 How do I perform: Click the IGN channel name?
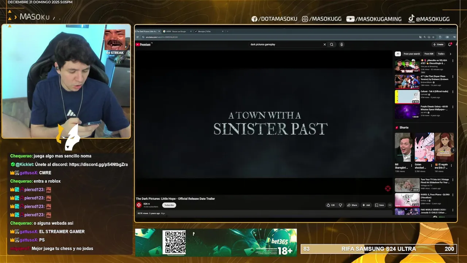coord(146,204)
